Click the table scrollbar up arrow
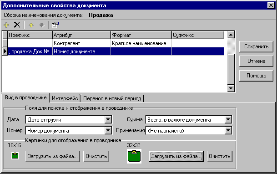277x174 pixels. (231, 35)
